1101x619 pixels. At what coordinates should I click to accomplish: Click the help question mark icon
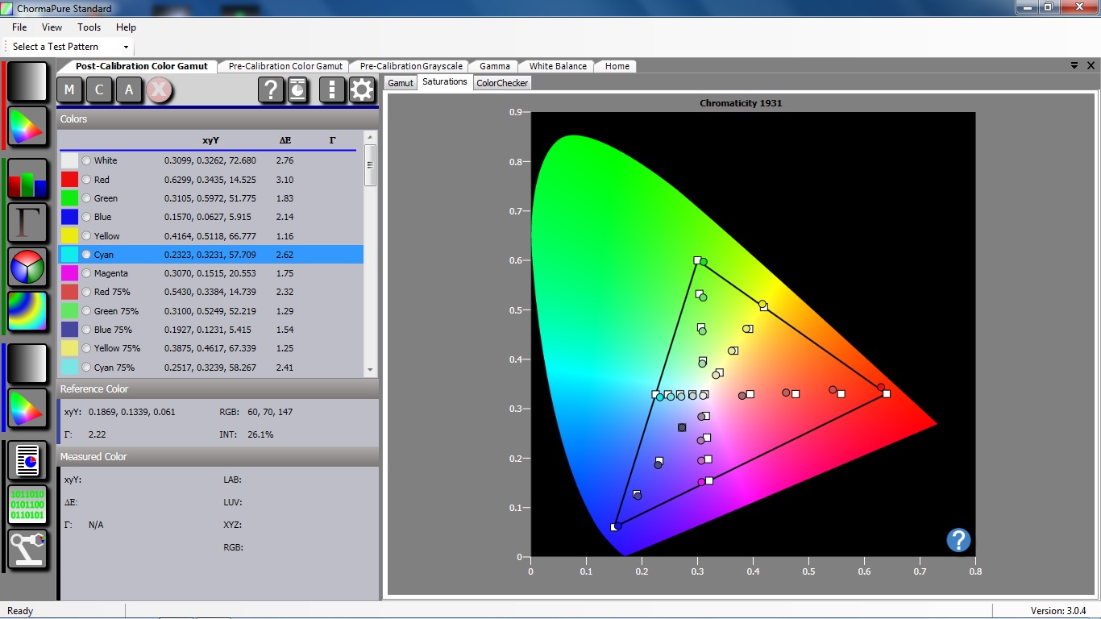point(271,90)
